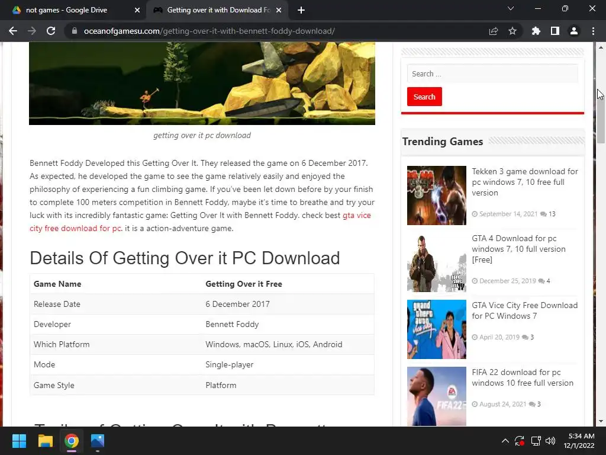Go back to previous page

click(x=13, y=31)
